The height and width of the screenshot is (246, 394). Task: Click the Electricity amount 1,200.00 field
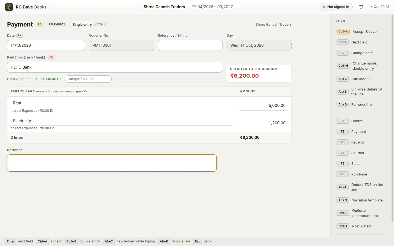[x=264, y=123]
